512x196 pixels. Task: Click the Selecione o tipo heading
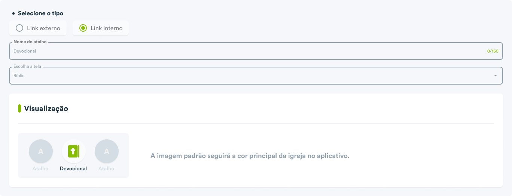pyautogui.click(x=41, y=13)
